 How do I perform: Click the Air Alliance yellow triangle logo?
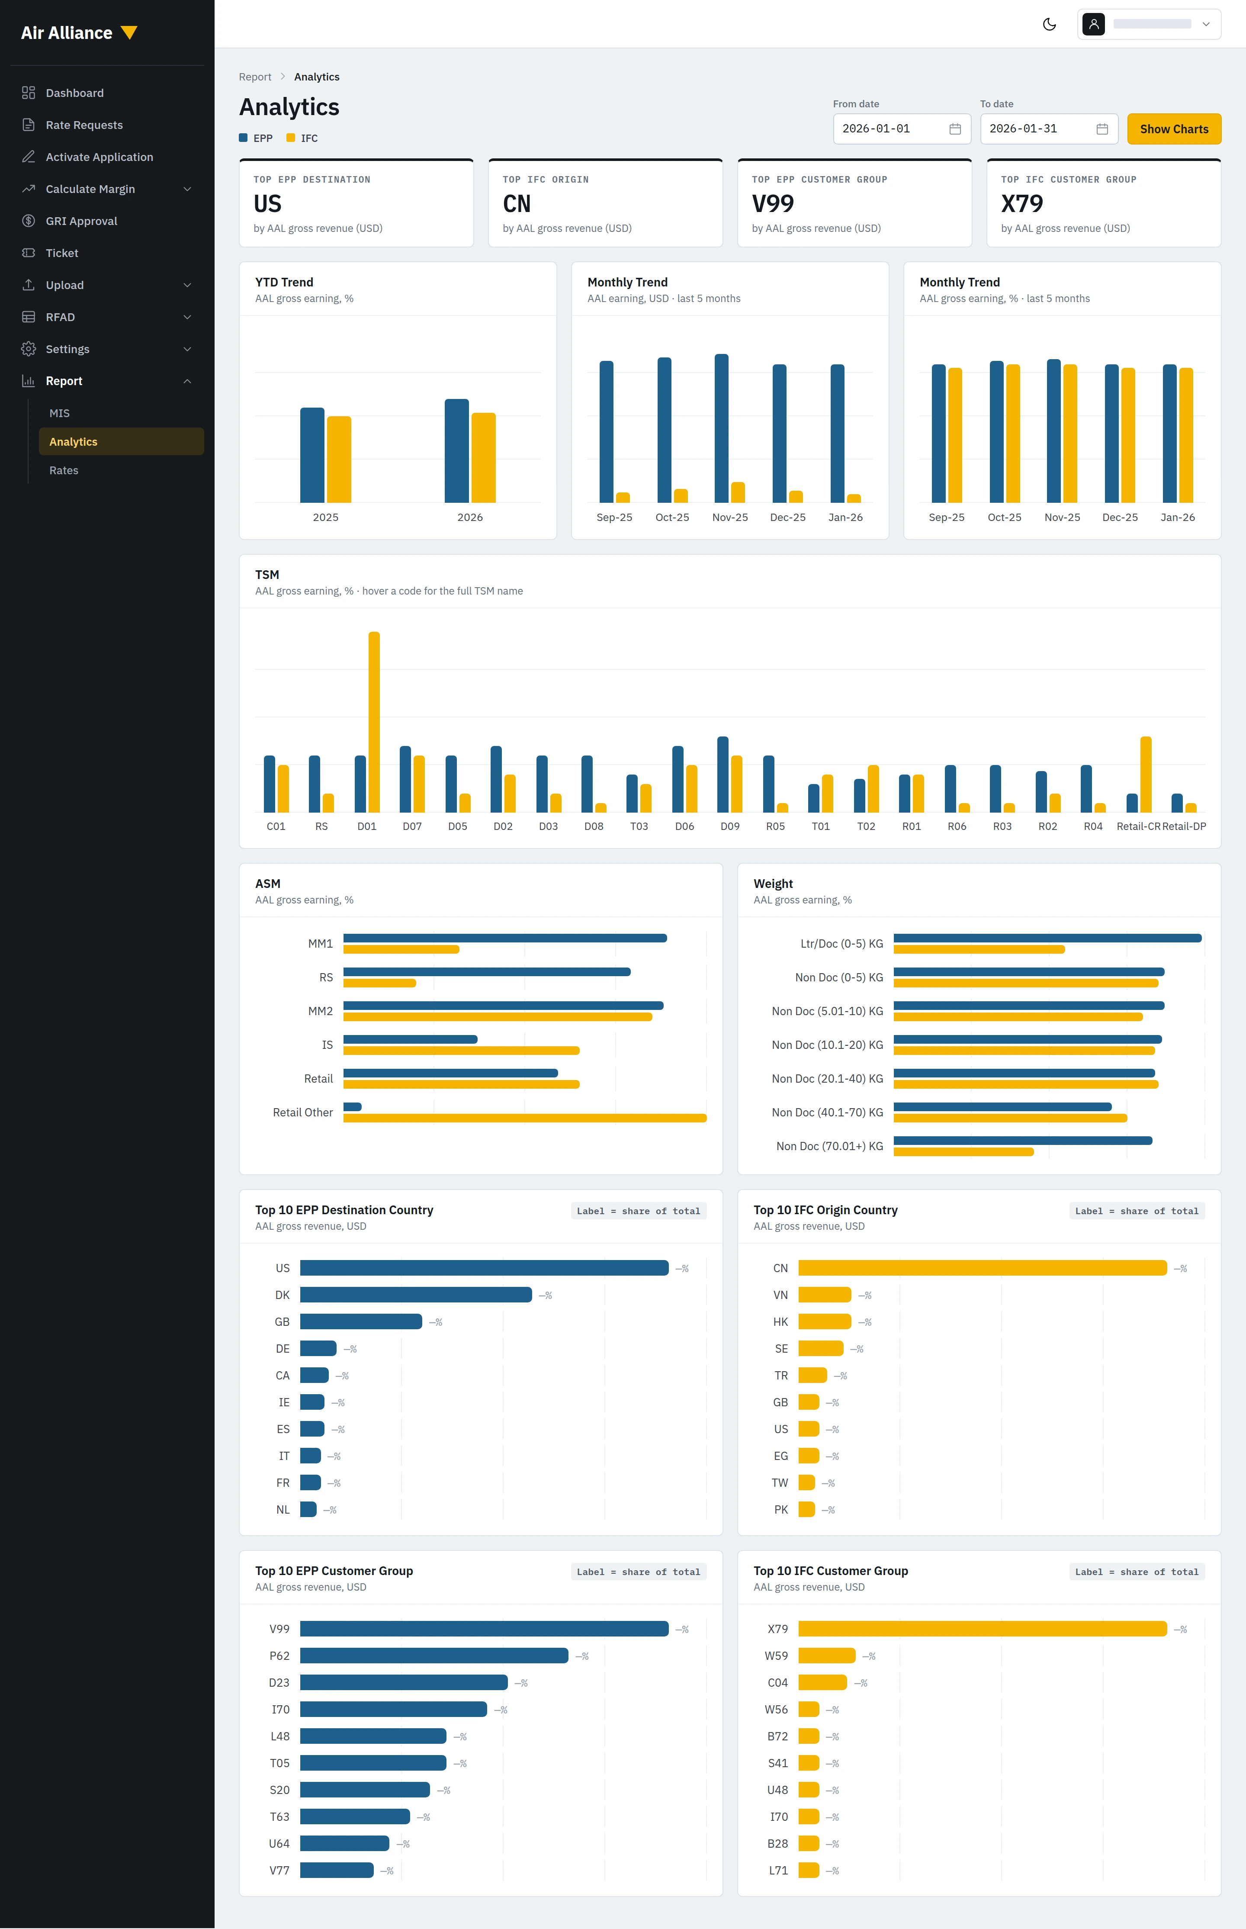click(128, 32)
